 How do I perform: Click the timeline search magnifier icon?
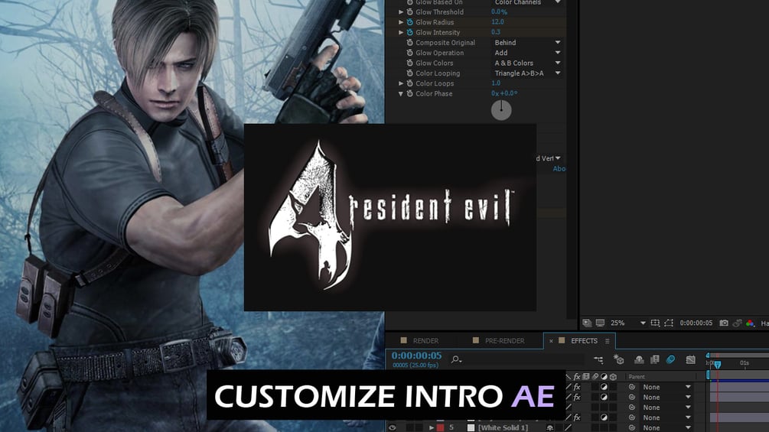click(456, 359)
